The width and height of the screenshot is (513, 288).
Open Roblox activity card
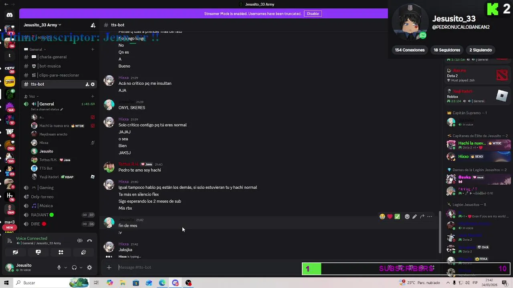pyautogui.click(x=478, y=96)
